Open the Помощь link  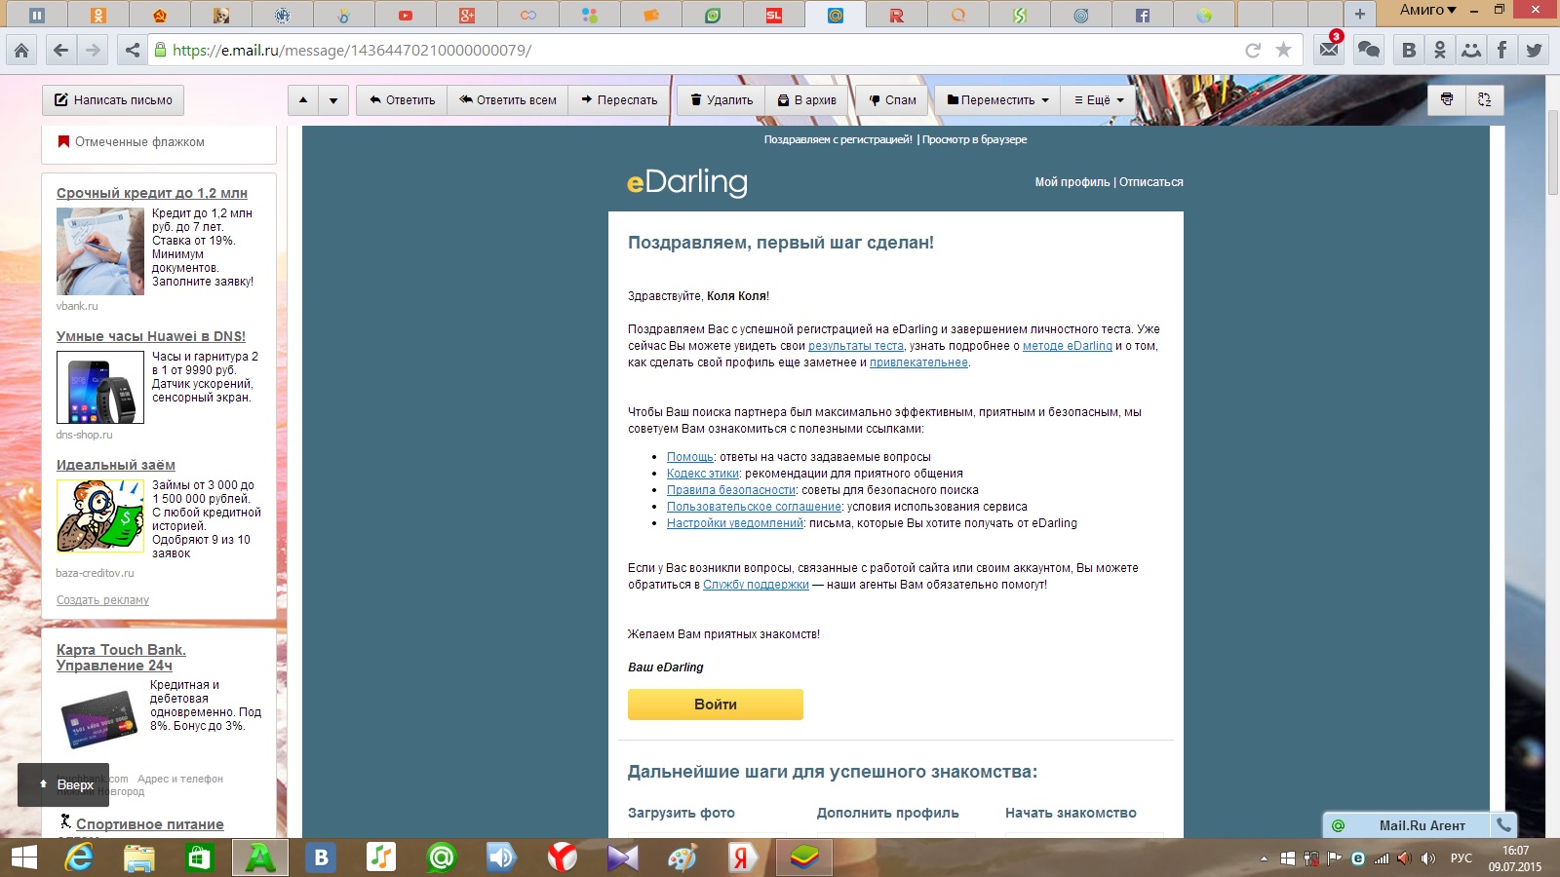tap(690, 457)
